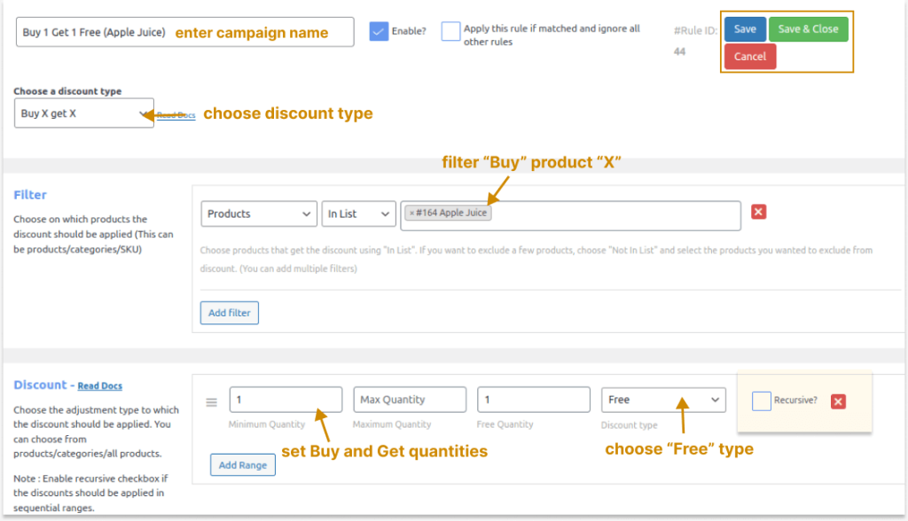
Task: Check 'Apply this rule if matched' option
Action: point(450,30)
